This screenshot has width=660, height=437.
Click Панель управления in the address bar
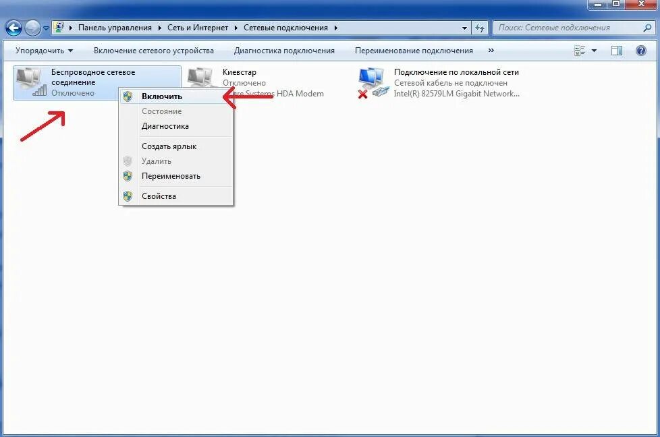tap(115, 28)
